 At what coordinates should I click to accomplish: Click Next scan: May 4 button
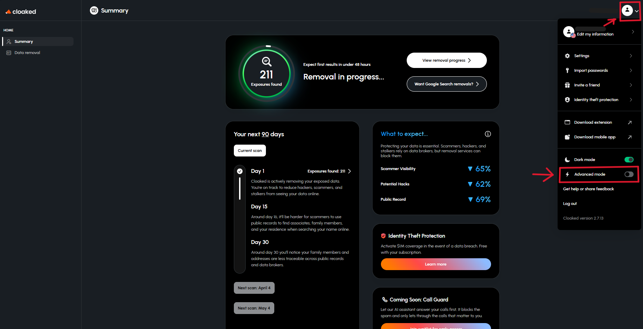click(x=254, y=308)
